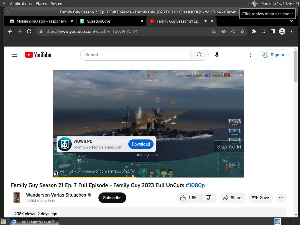Mute the Family Guy tab audio
The image size is (300, 225).
pos(205,21)
